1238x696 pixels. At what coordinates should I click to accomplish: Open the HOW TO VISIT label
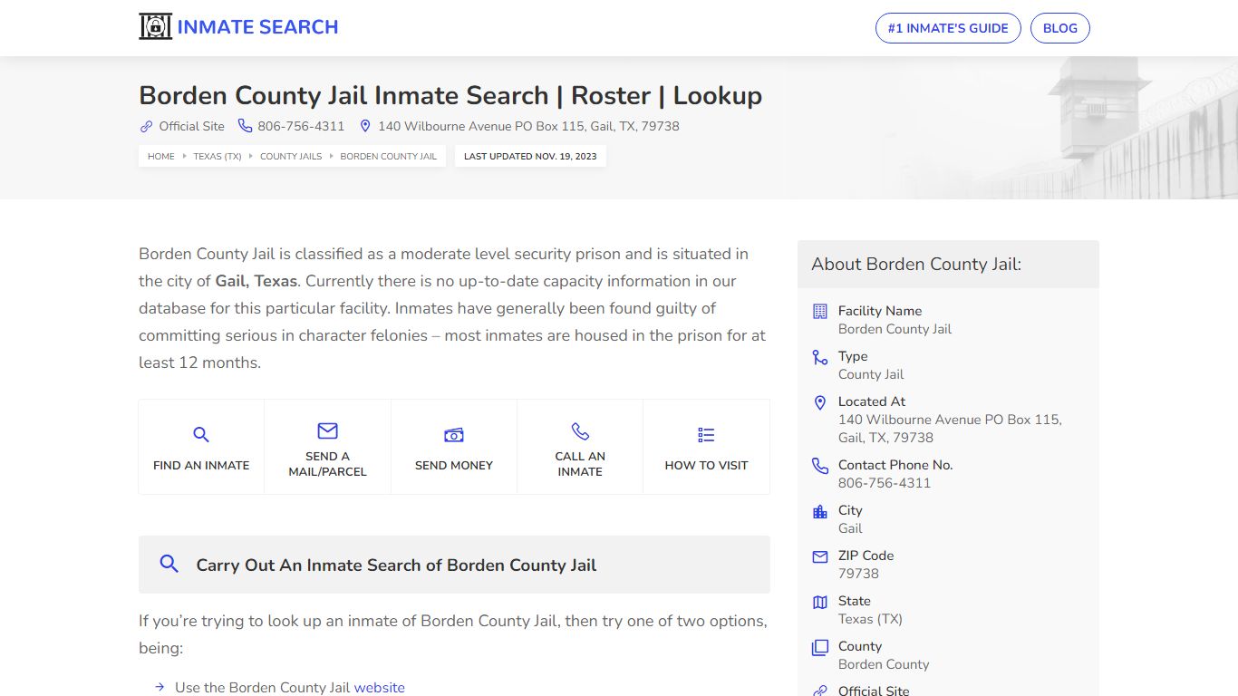point(706,465)
